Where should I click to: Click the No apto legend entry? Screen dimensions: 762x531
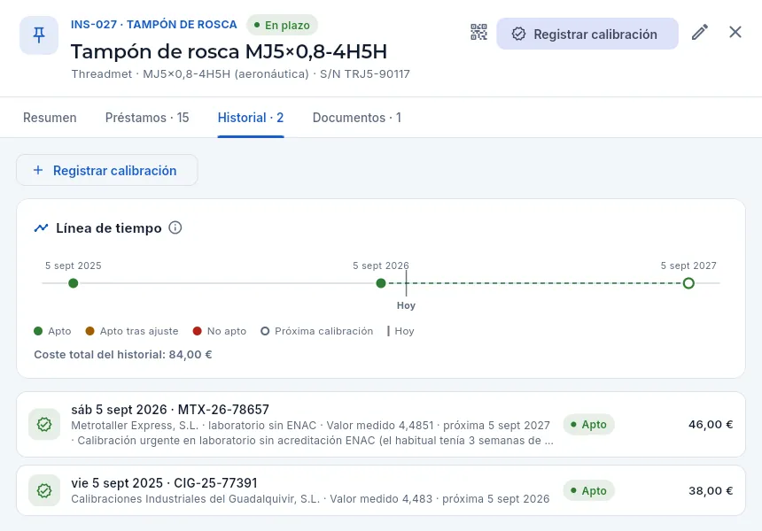[x=220, y=331]
